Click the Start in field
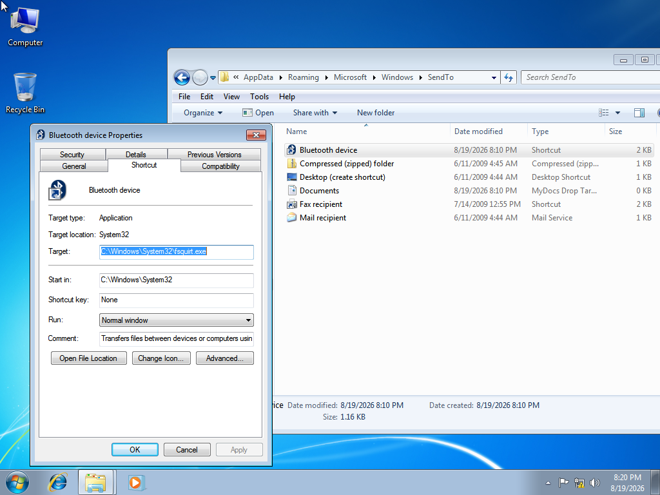 177,280
